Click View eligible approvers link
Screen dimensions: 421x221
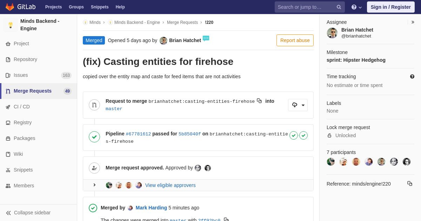point(171,185)
